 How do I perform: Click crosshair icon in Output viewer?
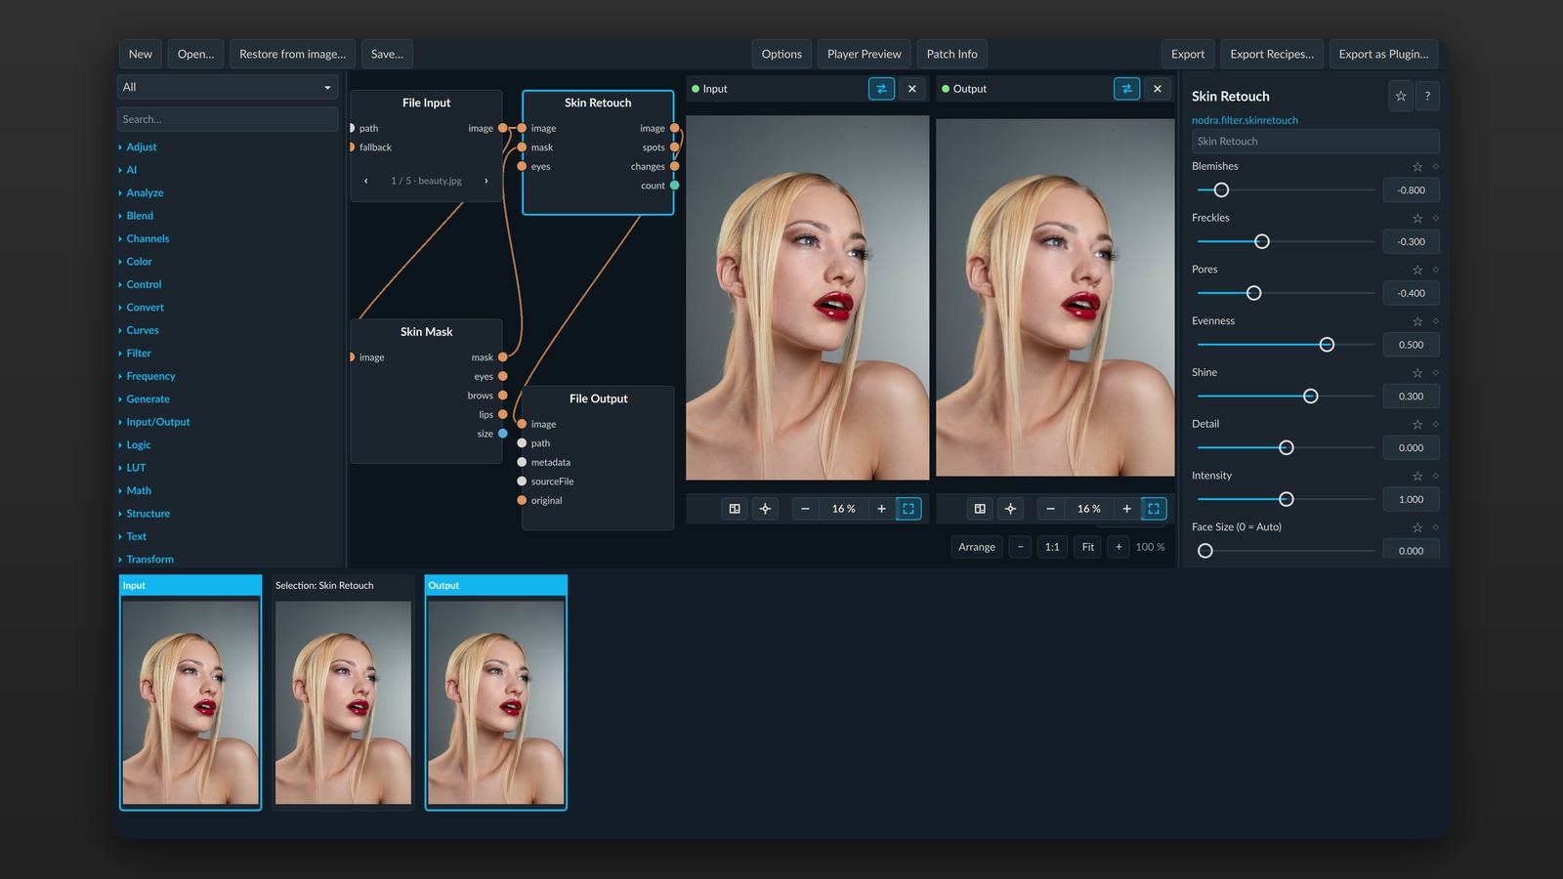pos(1010,509)
